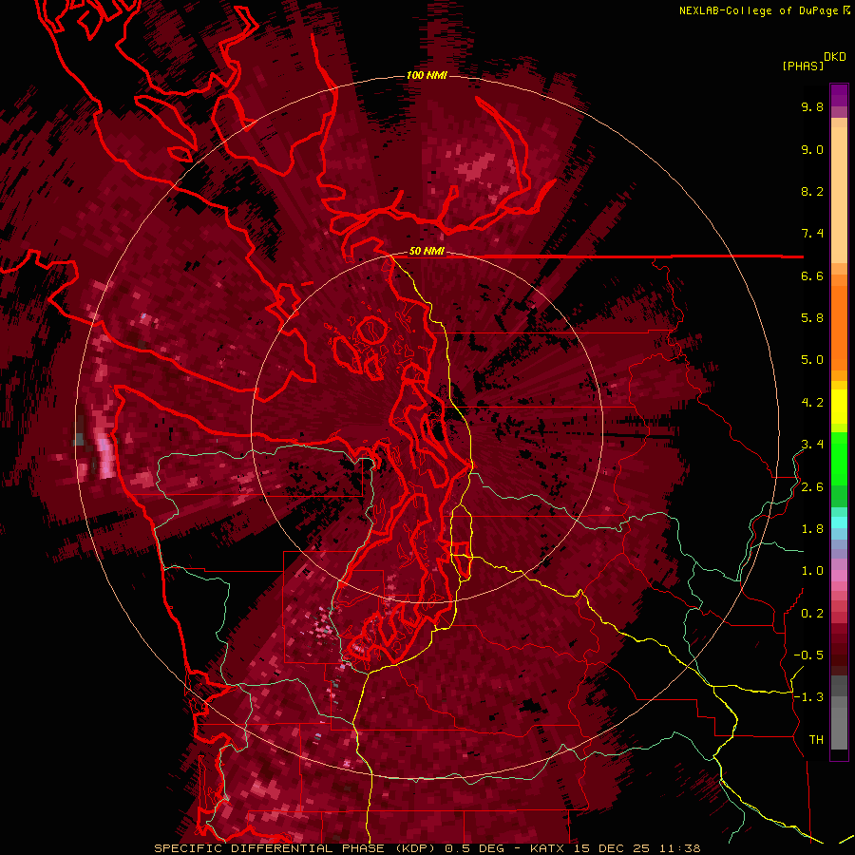855x855 pixels.
Task: Click the 5.0 value on the color scale
Action: 812,360
